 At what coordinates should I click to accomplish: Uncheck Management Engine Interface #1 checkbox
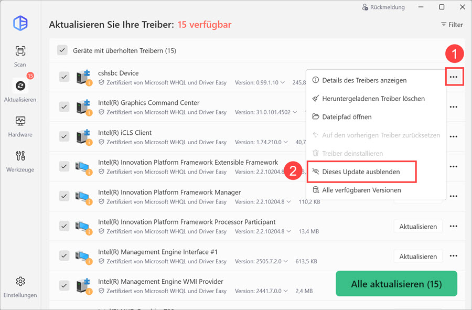64,255
